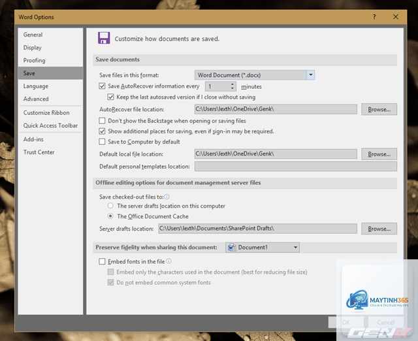Open the General options category
The image size is (418, 341).
point(50,35)
